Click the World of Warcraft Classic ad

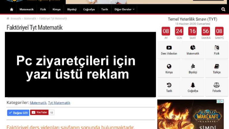click(190, 114)
